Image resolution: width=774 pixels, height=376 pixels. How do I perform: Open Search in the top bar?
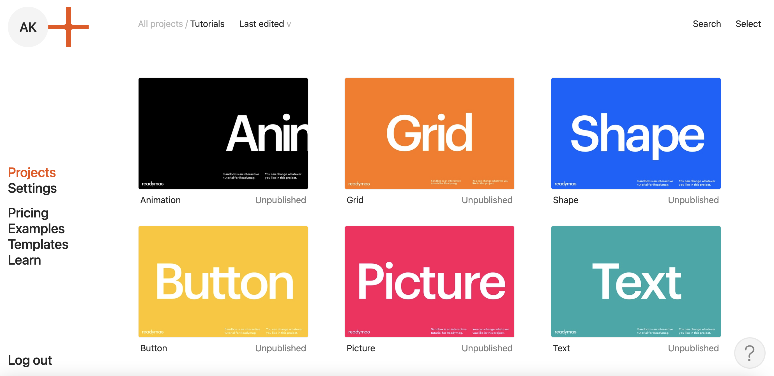click(706, 24)
